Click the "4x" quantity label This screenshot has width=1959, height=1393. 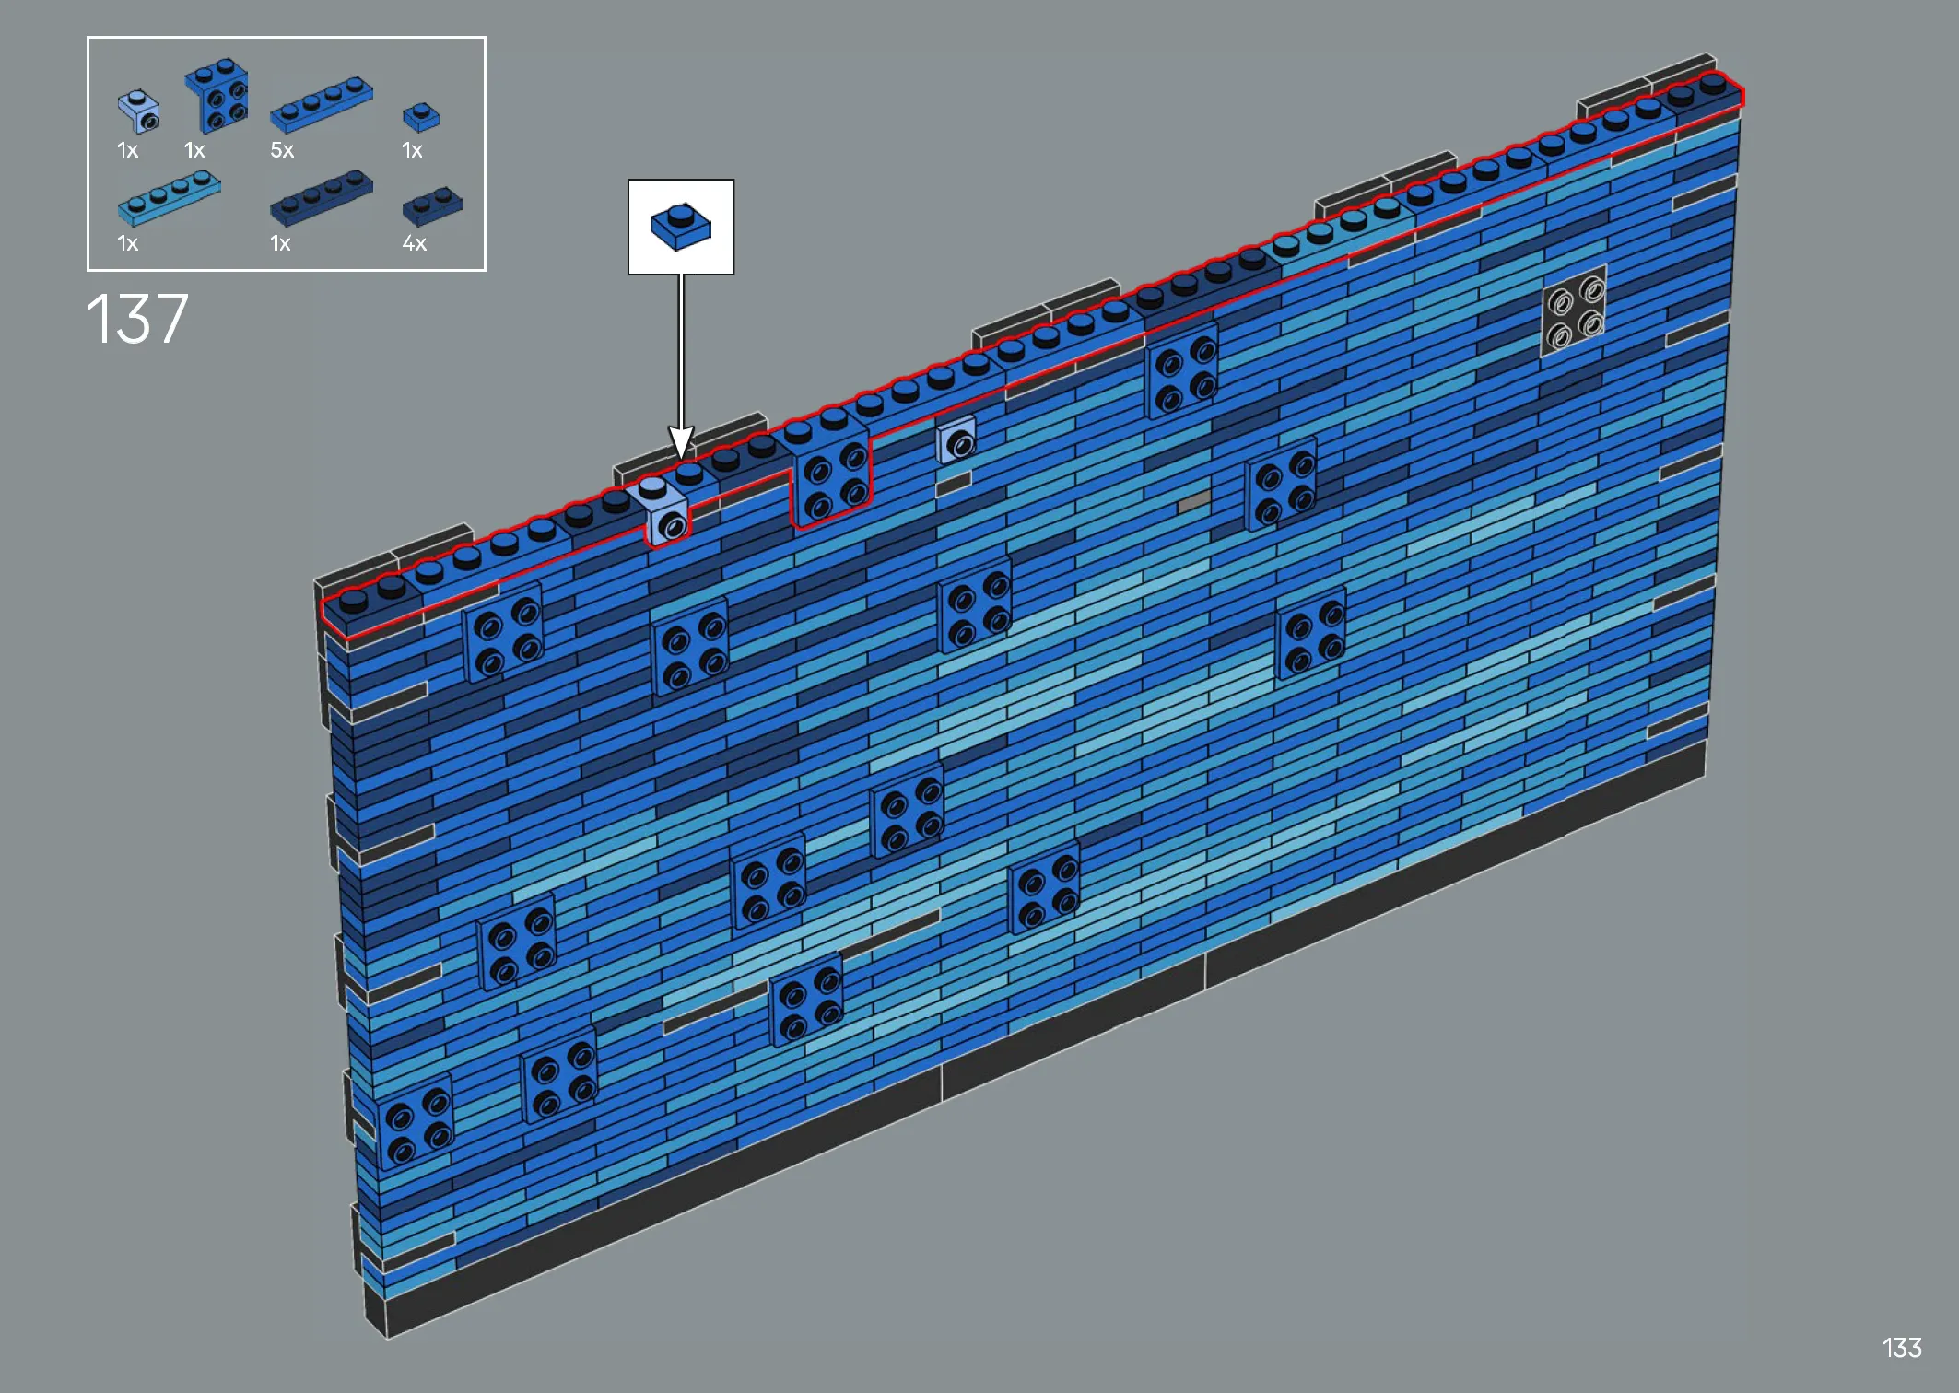(x=415, y=243)
